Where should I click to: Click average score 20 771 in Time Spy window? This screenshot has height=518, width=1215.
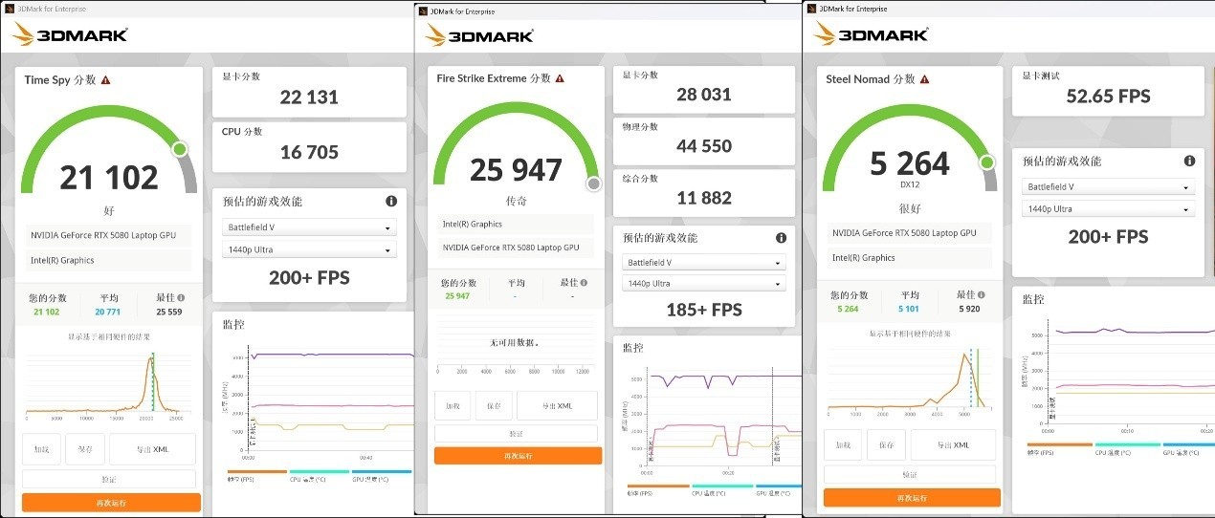point(109,312)
